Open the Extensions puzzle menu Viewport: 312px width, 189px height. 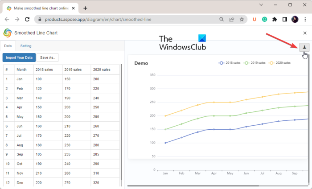[275, 19]
